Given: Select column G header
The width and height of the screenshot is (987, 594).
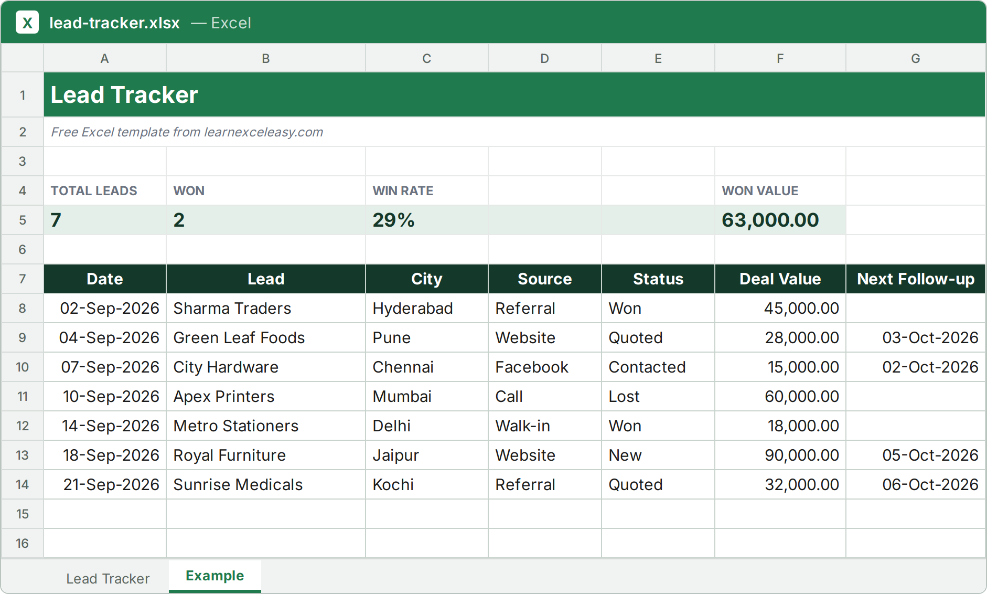Looking at the screenshot, I should [916, 58].
